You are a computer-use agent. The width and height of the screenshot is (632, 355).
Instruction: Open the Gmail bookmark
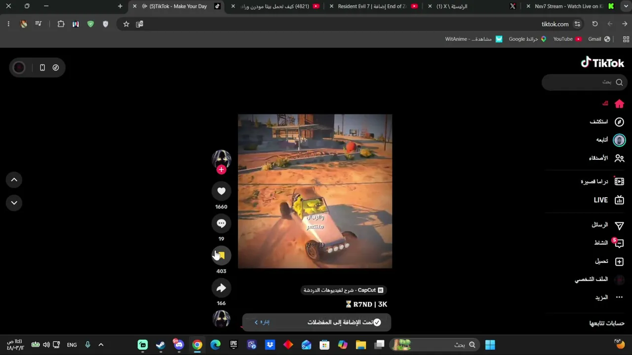click(x=599, y=39)
